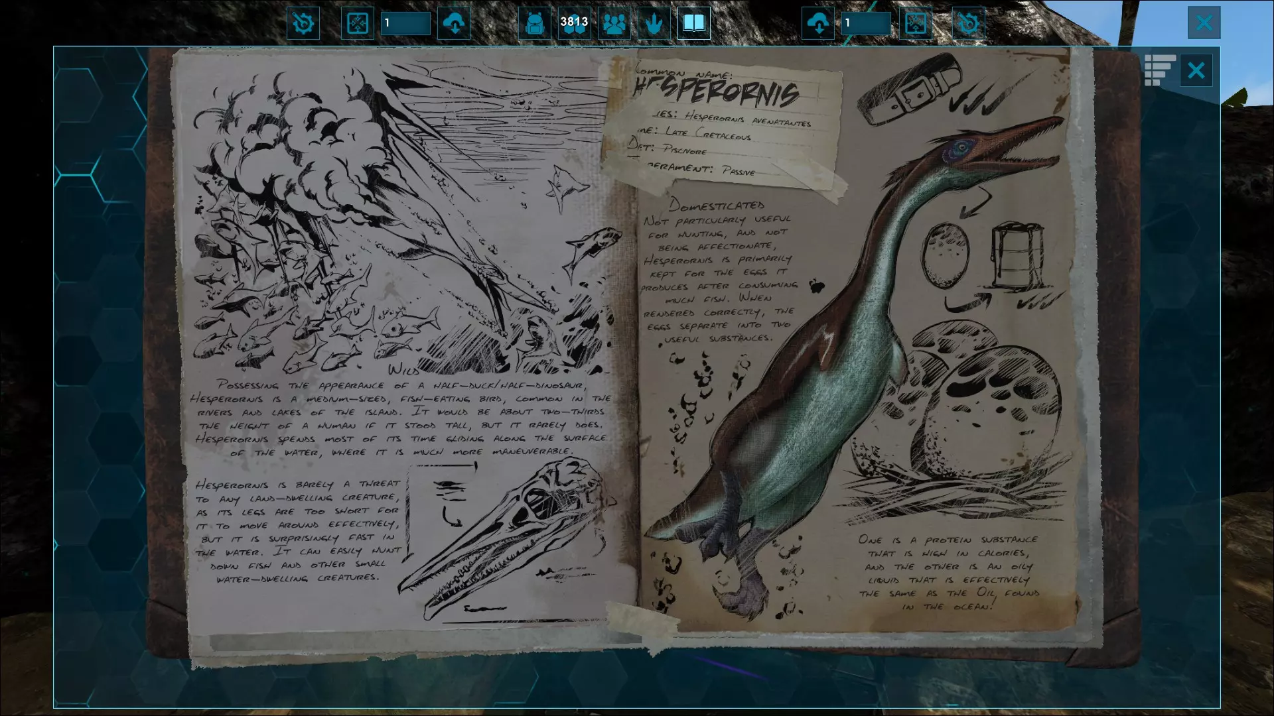Image resolution: width=1274 pixels, height=716 pixels.
Task: Switch to the tribe members tab
Action: click(x=614, y=23)
